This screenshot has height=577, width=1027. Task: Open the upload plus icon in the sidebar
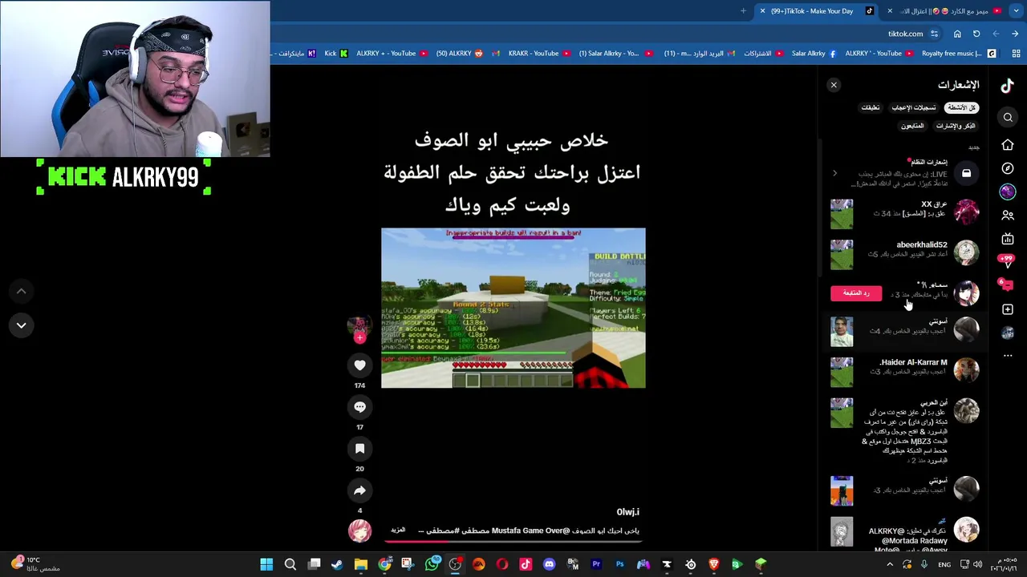tap(1008, 309)
